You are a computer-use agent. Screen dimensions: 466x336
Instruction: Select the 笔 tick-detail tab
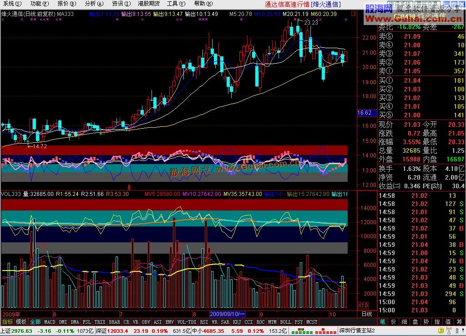382,322
